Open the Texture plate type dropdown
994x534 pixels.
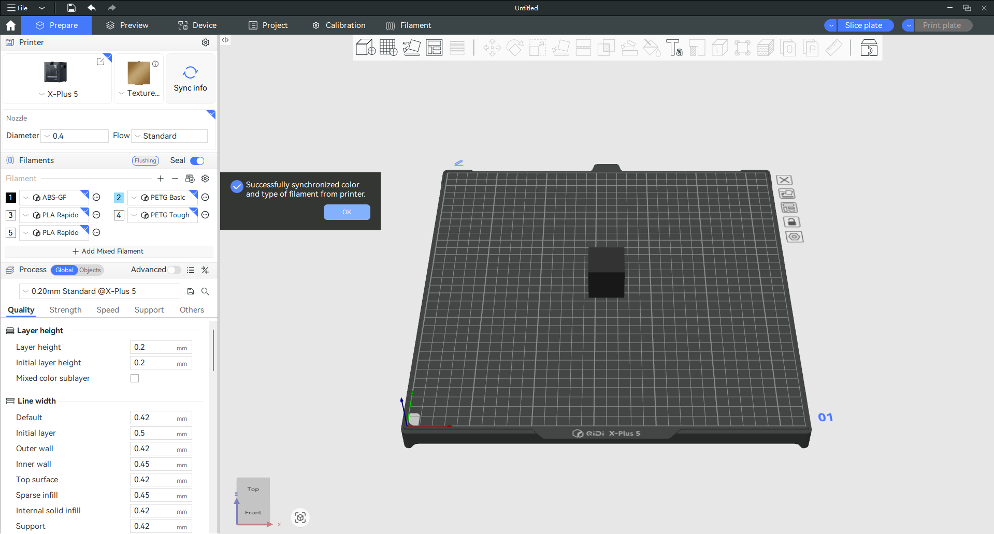coord(139,93)
